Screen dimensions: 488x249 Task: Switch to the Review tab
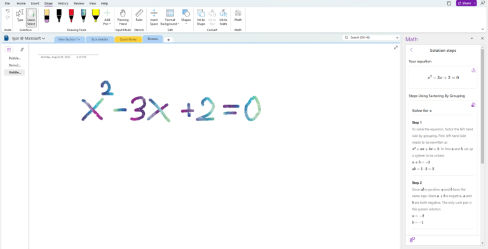(x=79, y=3)
